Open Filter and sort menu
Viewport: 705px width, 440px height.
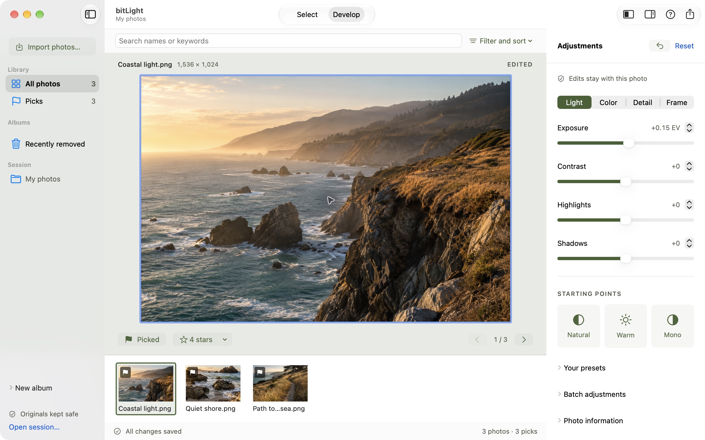501,41
